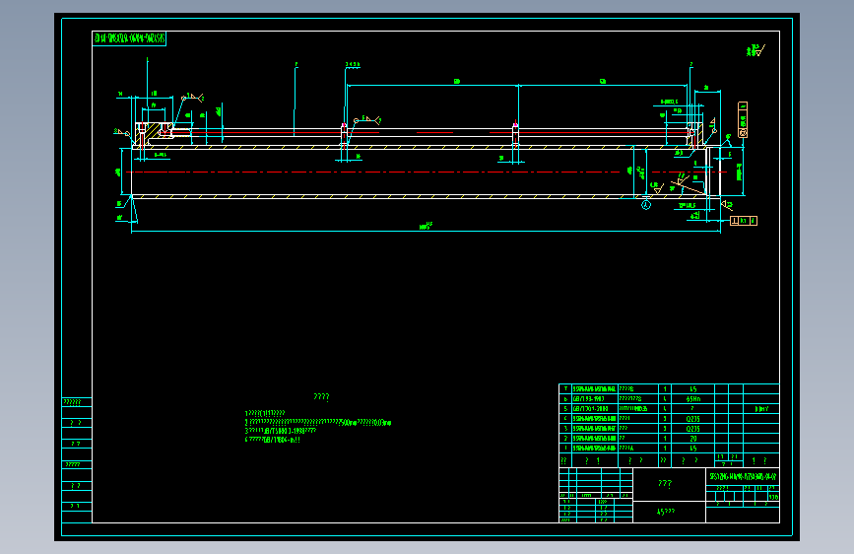Click the balloon leader labeled 3 4 5 6
Screen dimensions: 854x554
[x=353, y=64]
